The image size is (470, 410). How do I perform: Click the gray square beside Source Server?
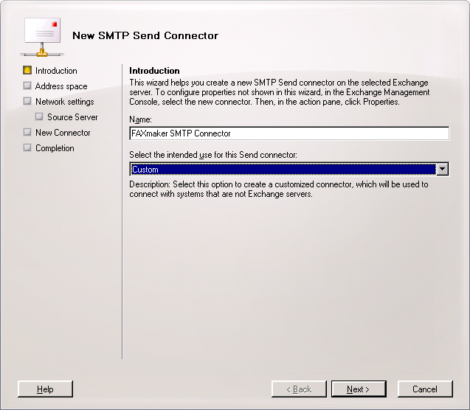coord(39,117)
